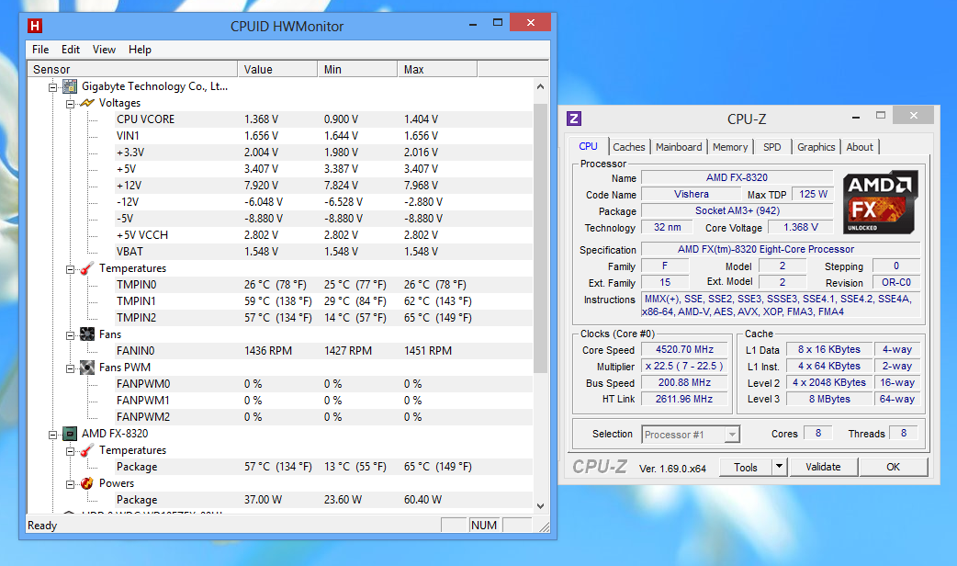Open the View menu in HWMonitor

(x=104, y=50)
